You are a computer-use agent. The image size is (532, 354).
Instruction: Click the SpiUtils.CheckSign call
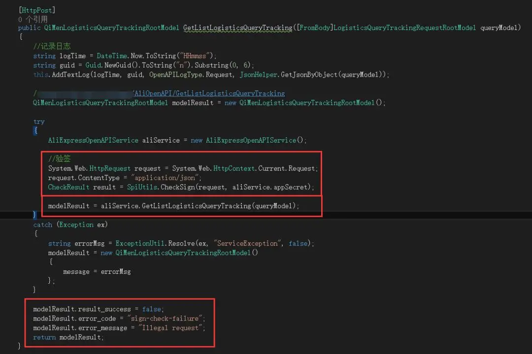point(161,187)
